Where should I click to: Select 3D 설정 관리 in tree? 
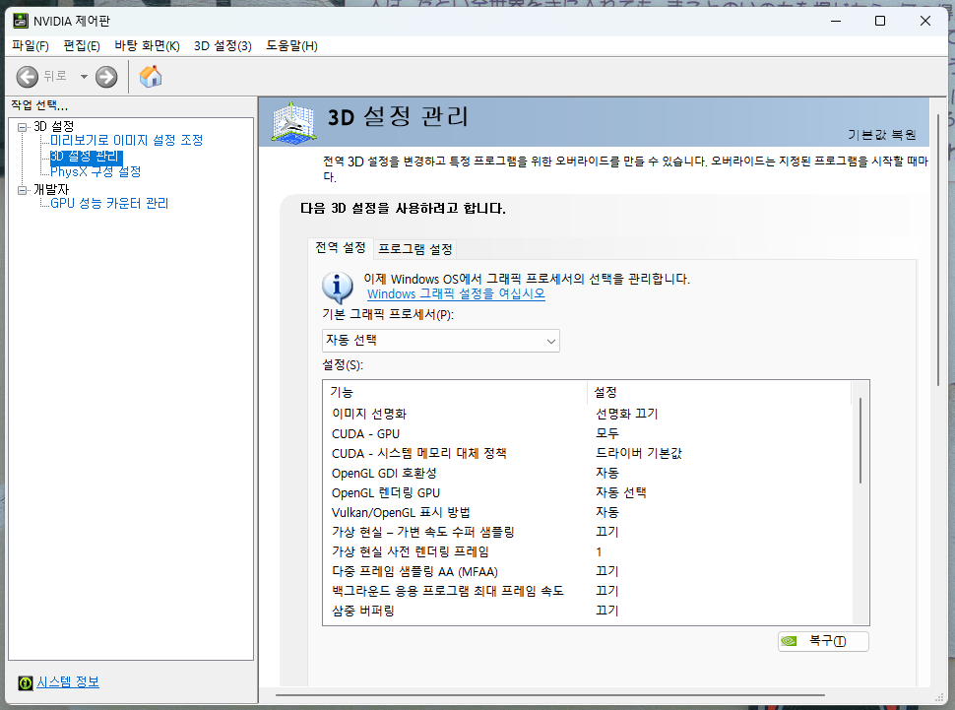click(86, 156)
